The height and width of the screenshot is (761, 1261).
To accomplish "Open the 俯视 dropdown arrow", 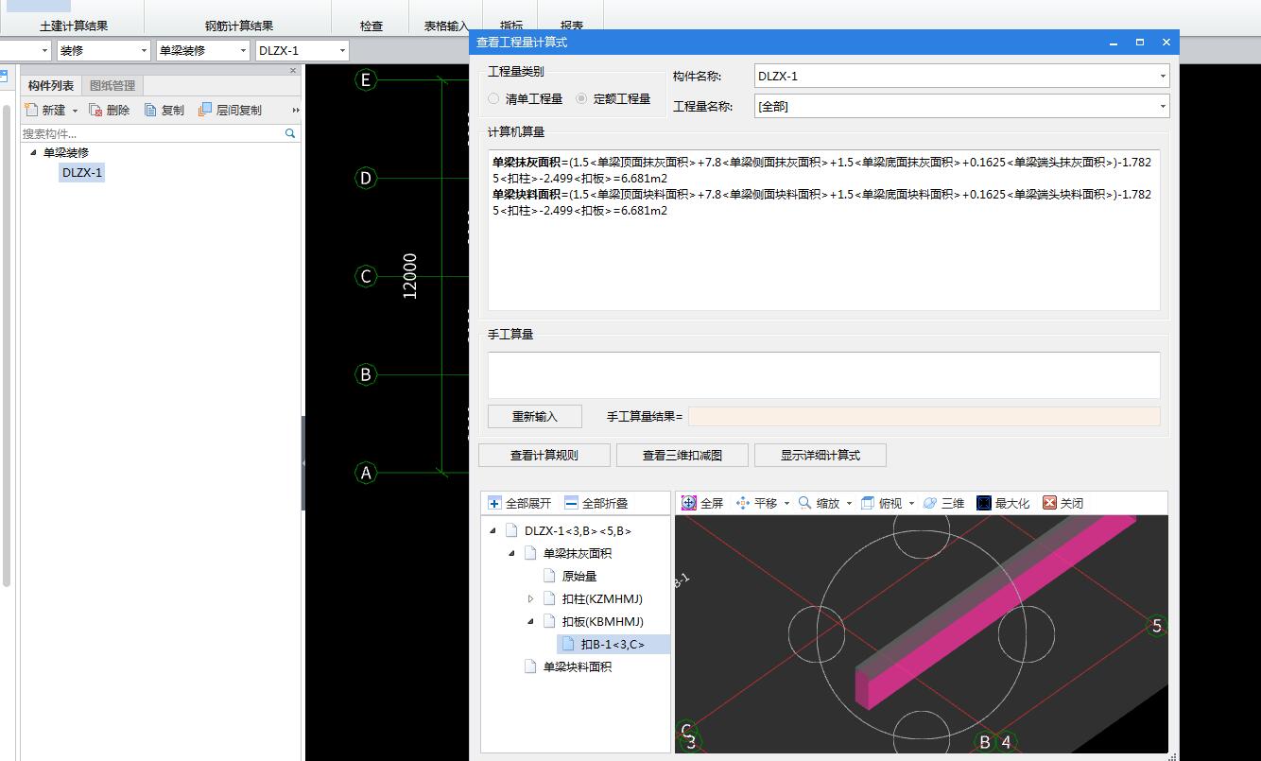I will [911, 504].
